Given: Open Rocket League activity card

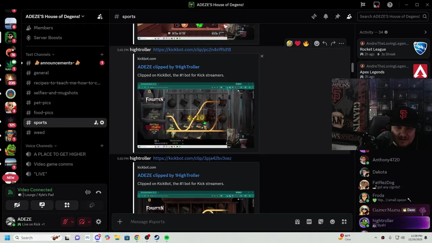Looking at the screenshot, I should coord(393,48).
